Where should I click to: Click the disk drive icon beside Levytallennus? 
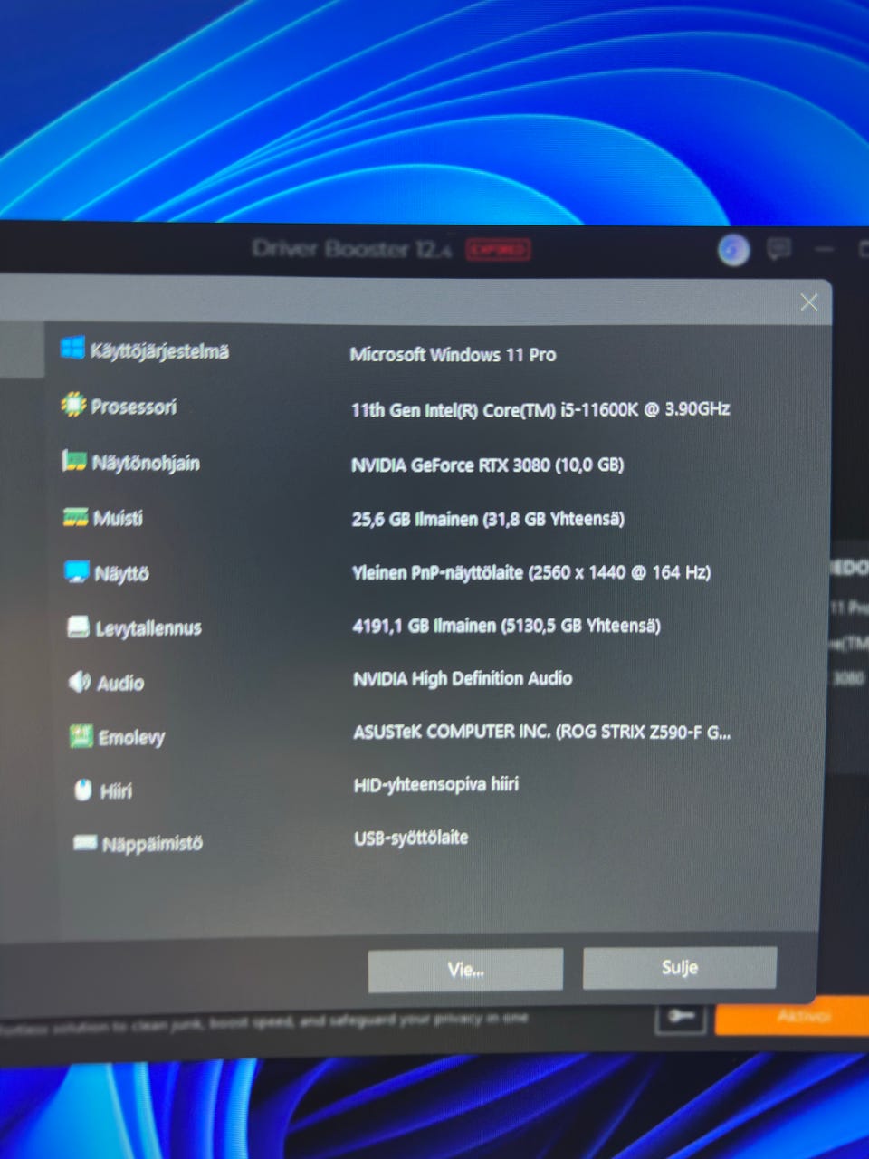(x=79, y=627)
